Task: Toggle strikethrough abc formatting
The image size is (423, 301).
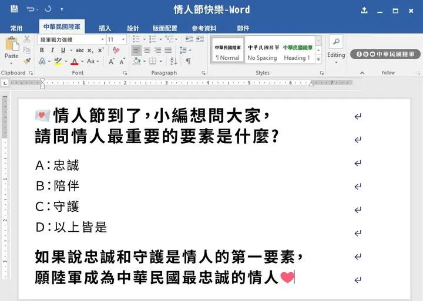Action: [79, 50]
